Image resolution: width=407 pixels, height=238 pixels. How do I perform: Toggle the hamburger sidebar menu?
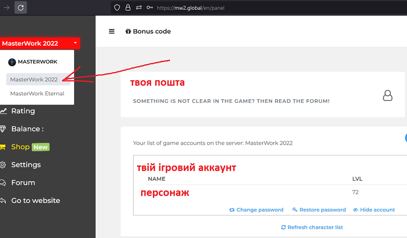coord(112,31)
